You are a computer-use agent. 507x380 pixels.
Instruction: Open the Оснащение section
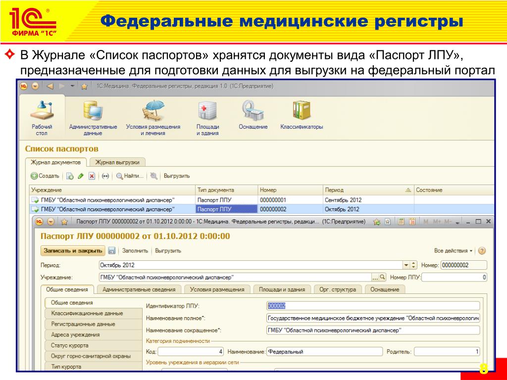coord(253,115)
